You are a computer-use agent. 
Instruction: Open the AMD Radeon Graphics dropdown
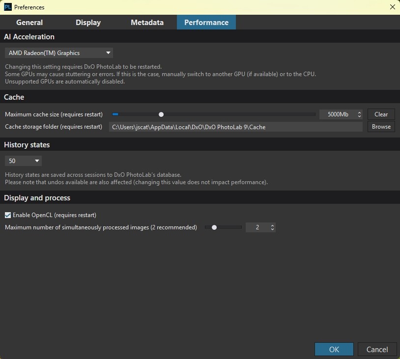point(59,53)
